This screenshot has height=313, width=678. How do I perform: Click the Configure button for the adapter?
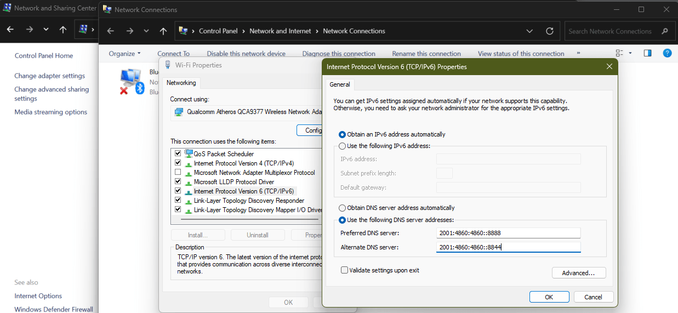[310, 130]
